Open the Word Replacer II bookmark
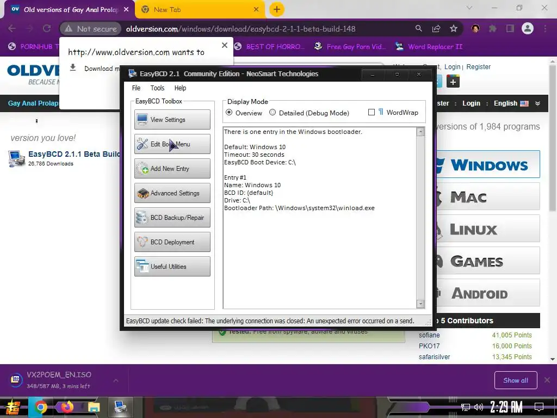This screenshot has height=418, width=557. tap(429, 47)
